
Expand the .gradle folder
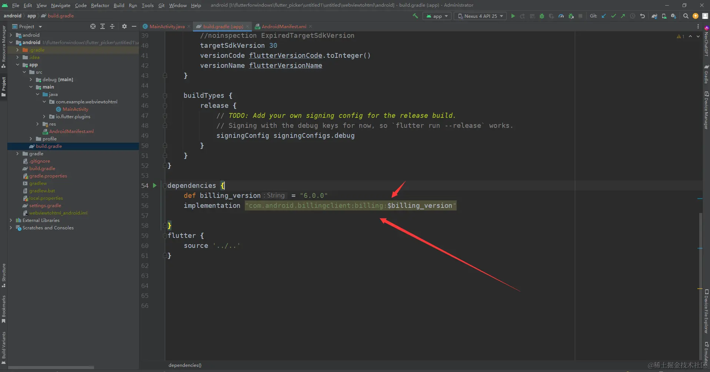[x=17, y=50]
